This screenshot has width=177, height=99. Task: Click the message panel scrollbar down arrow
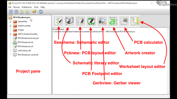(168, 93)
